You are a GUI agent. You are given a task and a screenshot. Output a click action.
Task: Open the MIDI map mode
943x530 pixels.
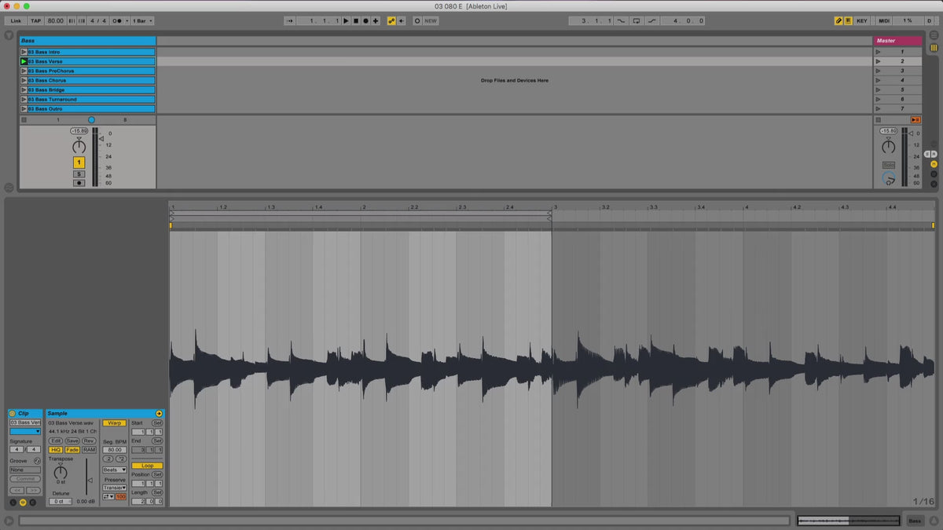click(884, 20)
